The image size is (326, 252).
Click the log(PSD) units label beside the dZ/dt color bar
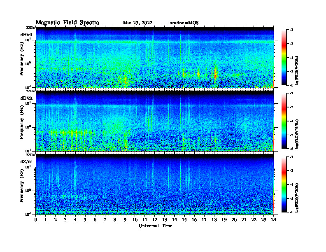coord(297,198)
